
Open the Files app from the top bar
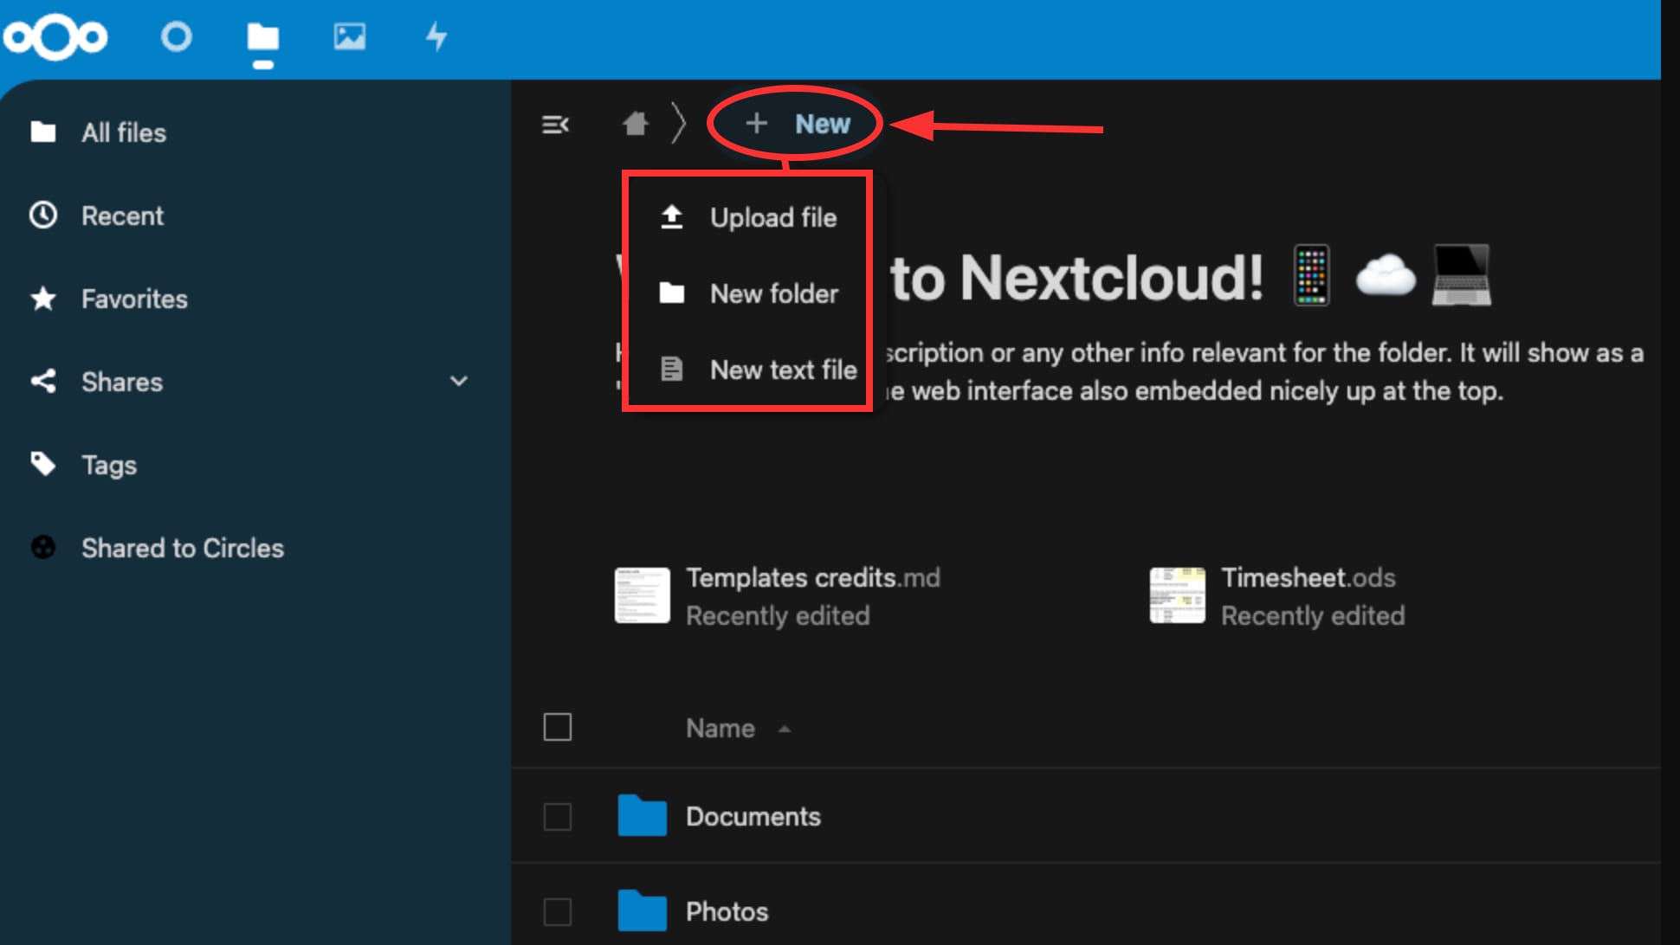pos(262,37)
